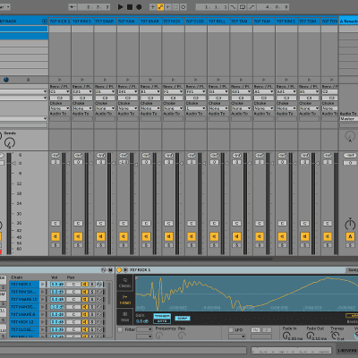Open the Sample tab in Simpler
Image resolution: width=358 pixels, height=358 pixels.
352,270
